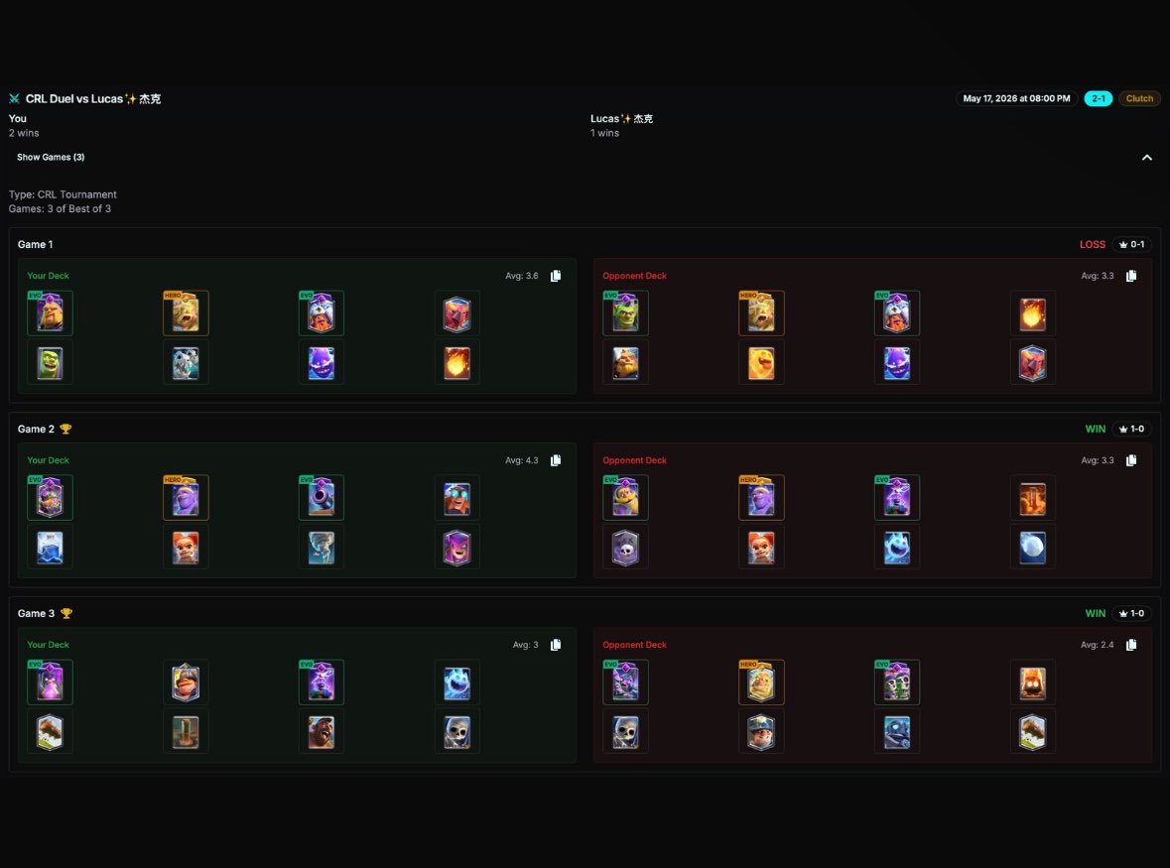Image resolution: width=1170 pixels, height=868 pixels.
Task: Click the 2-1 score badge
Action: click(1098, 98)
